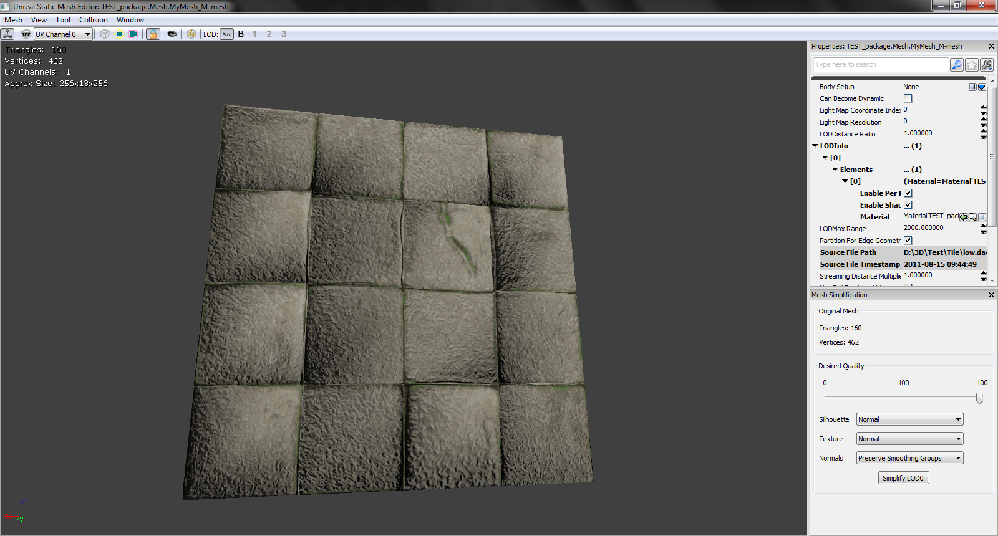
Task: Collapse the LODInfo tree section
Action: pos(815,146)
